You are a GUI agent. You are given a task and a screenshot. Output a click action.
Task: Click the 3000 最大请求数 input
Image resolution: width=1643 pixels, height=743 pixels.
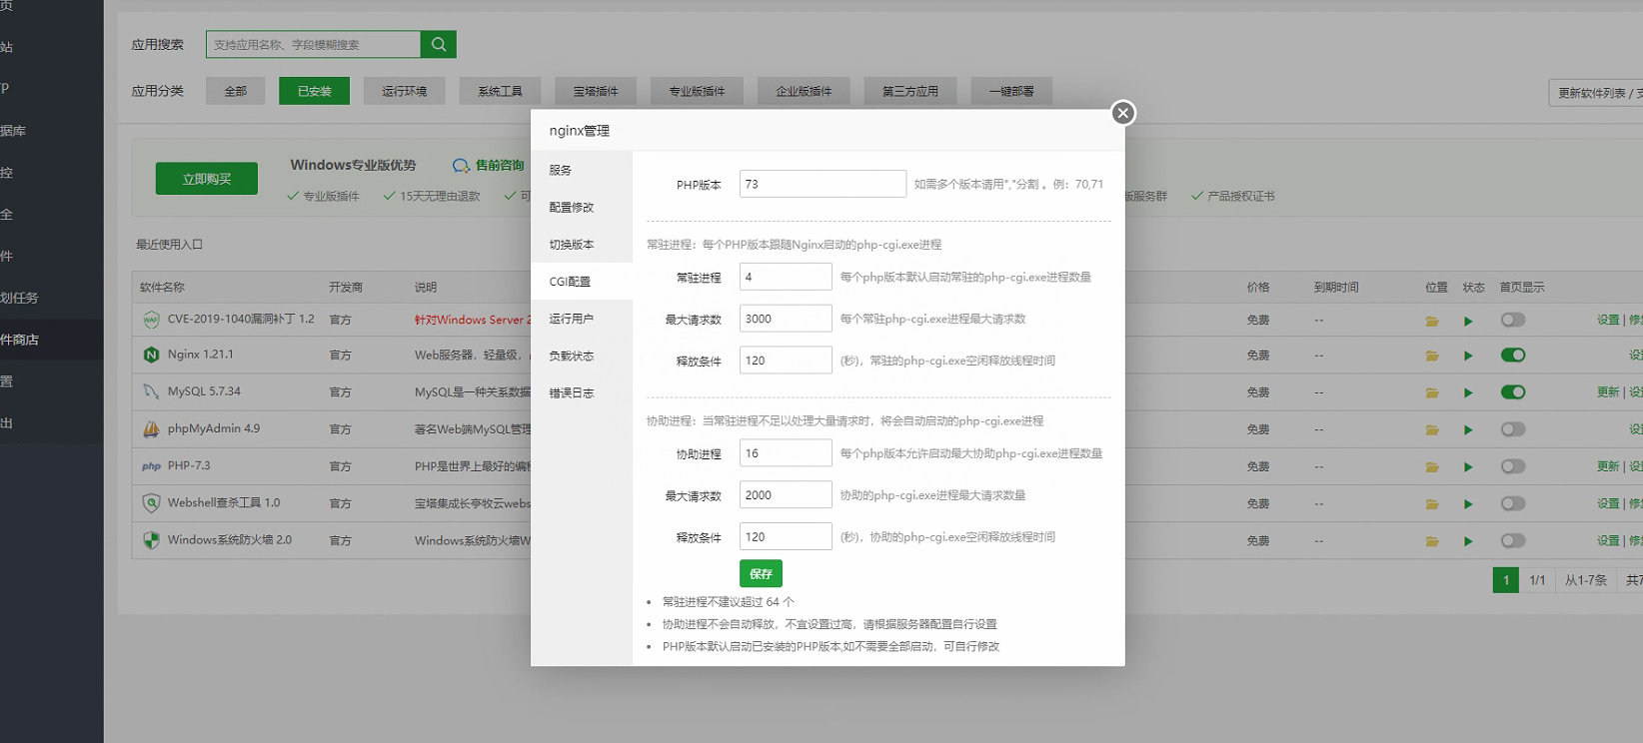[x=786, y=319]
